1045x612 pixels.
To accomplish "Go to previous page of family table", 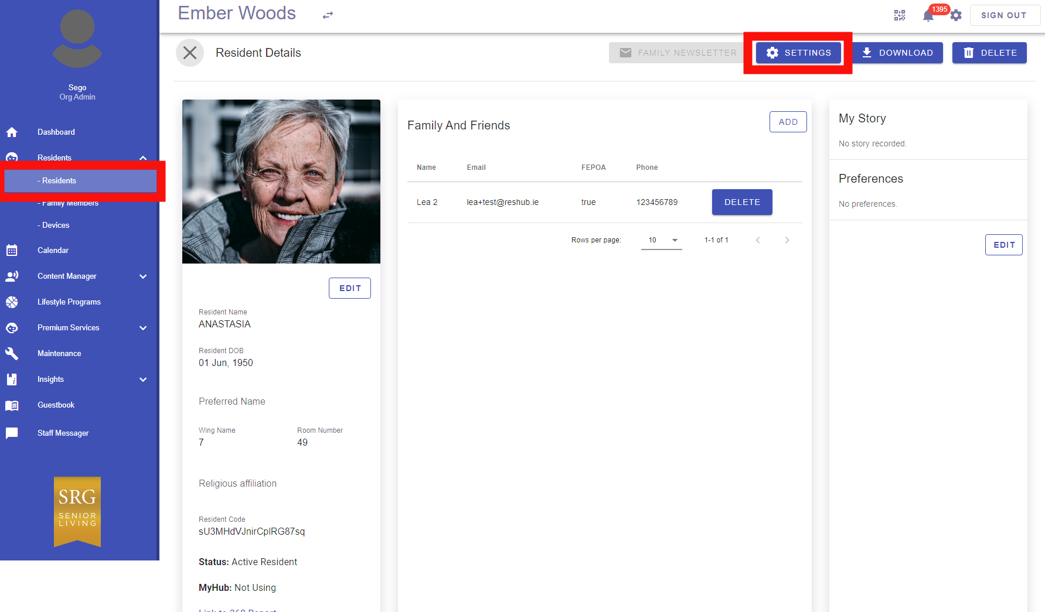I will point(758,240).
